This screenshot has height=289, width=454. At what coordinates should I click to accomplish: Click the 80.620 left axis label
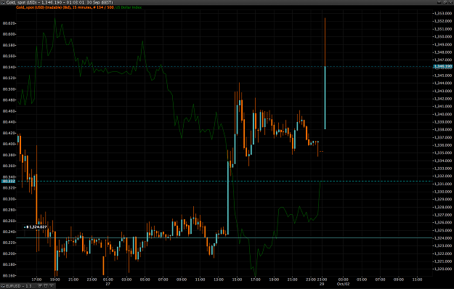click(x=9, y=23)
